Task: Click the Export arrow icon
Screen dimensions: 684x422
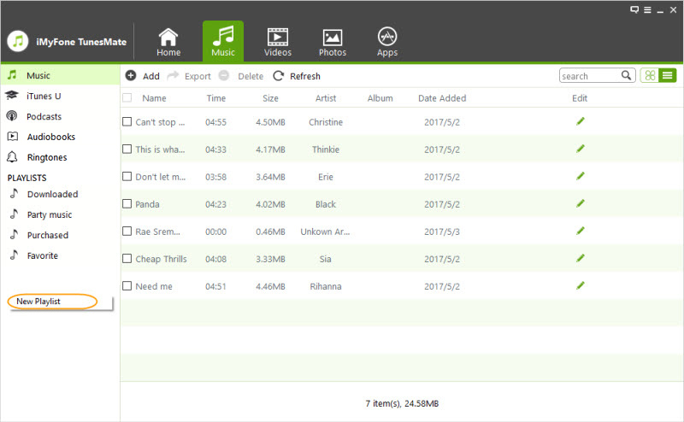Action: [173, 75]
